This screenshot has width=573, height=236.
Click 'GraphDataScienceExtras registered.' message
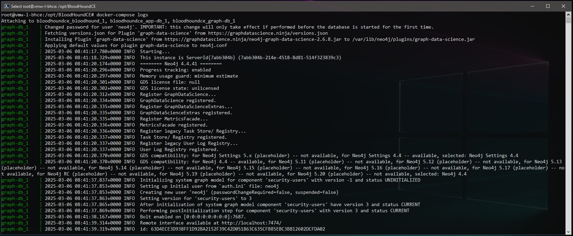(186, 113)
